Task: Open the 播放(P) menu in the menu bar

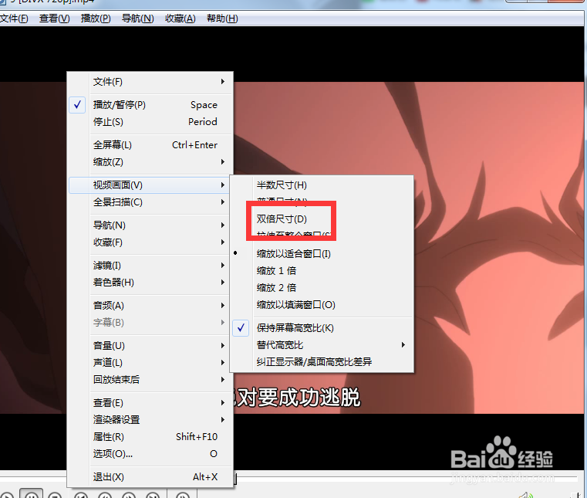Action: pos(96,19)
